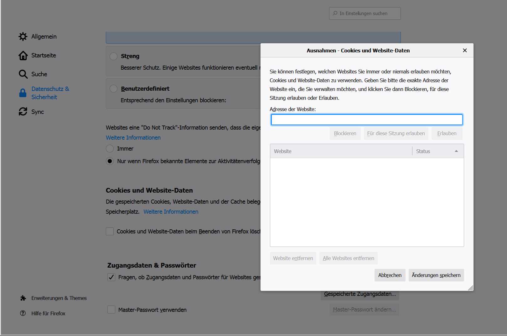Open the Hilfe für Firefox question-mark icon
The width and height of the screenshot is (507, 336).
pos(23,313)
